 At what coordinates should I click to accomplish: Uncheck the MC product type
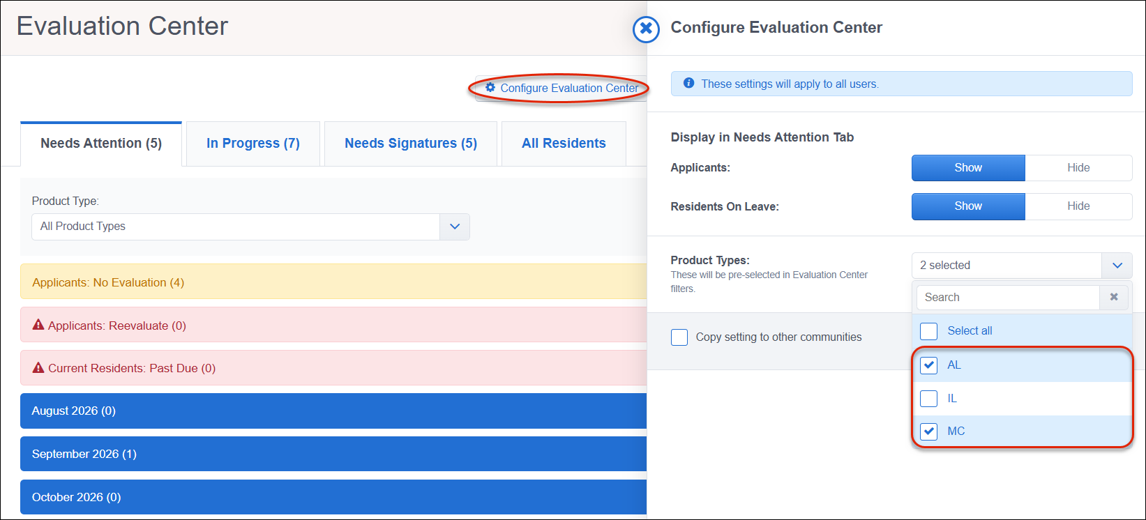coord(929,431)
